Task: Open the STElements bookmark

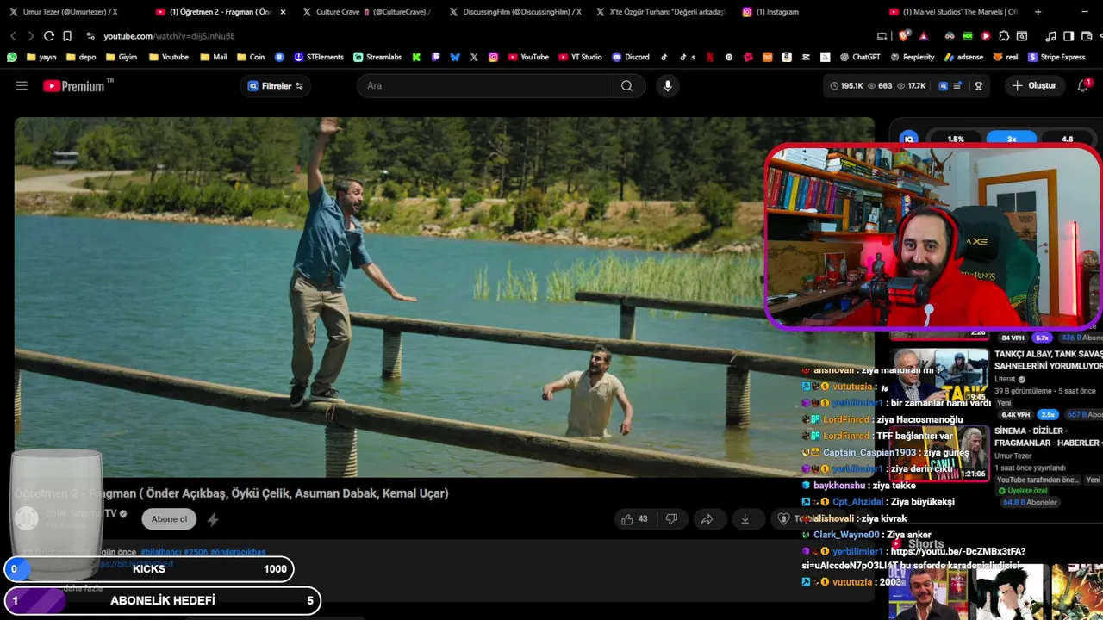Action: click(x=319, y=57)
